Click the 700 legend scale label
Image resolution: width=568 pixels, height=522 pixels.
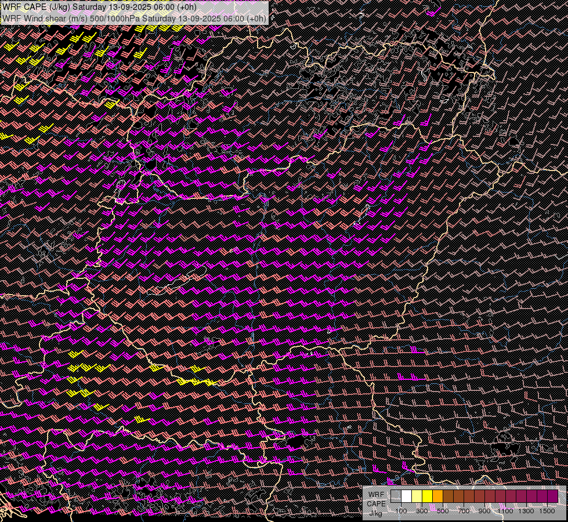464,511
